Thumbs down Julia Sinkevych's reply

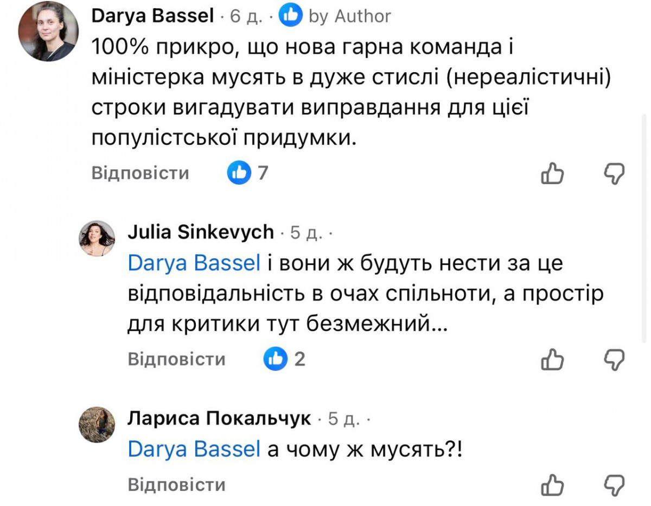615,359
